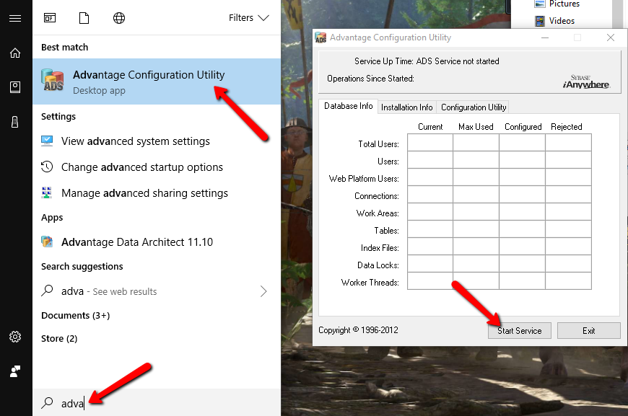628x416 pixels.
Task: Click the 'Rejected' column header
Action: [x=567, y=127]
